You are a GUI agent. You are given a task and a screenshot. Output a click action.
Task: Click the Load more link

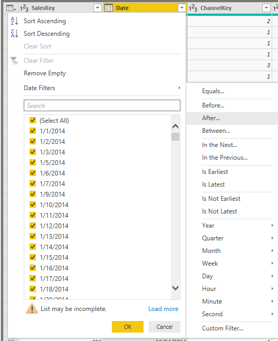(164, 309)
